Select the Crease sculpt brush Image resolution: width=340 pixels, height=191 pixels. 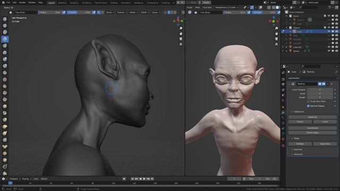[5, 73]
